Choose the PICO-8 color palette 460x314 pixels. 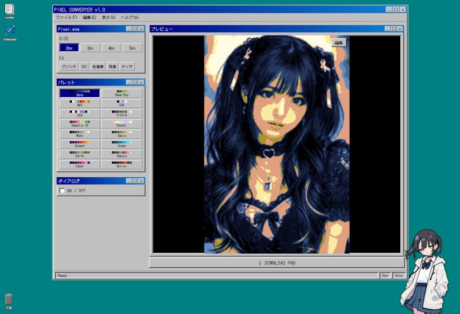[121, 113]
